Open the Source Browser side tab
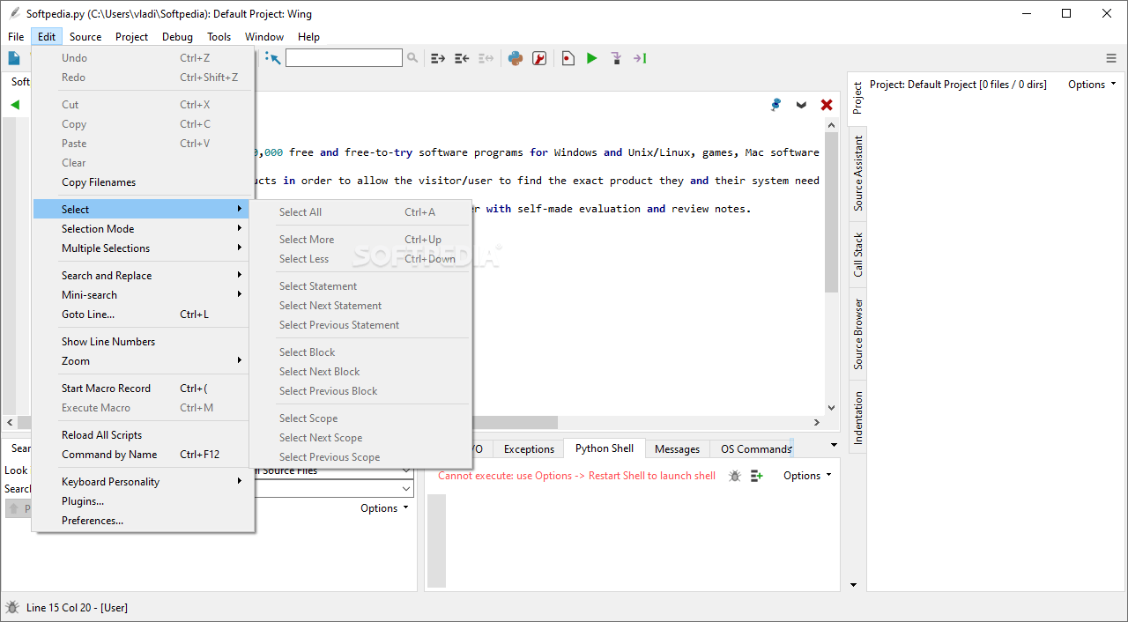This screenshot has height=622, width=1128. 857,334
